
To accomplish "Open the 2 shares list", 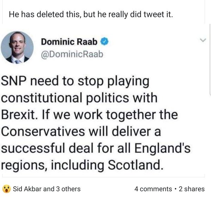I will [x=192, y=189].
